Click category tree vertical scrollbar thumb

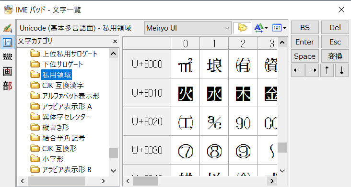coord(114,154)
